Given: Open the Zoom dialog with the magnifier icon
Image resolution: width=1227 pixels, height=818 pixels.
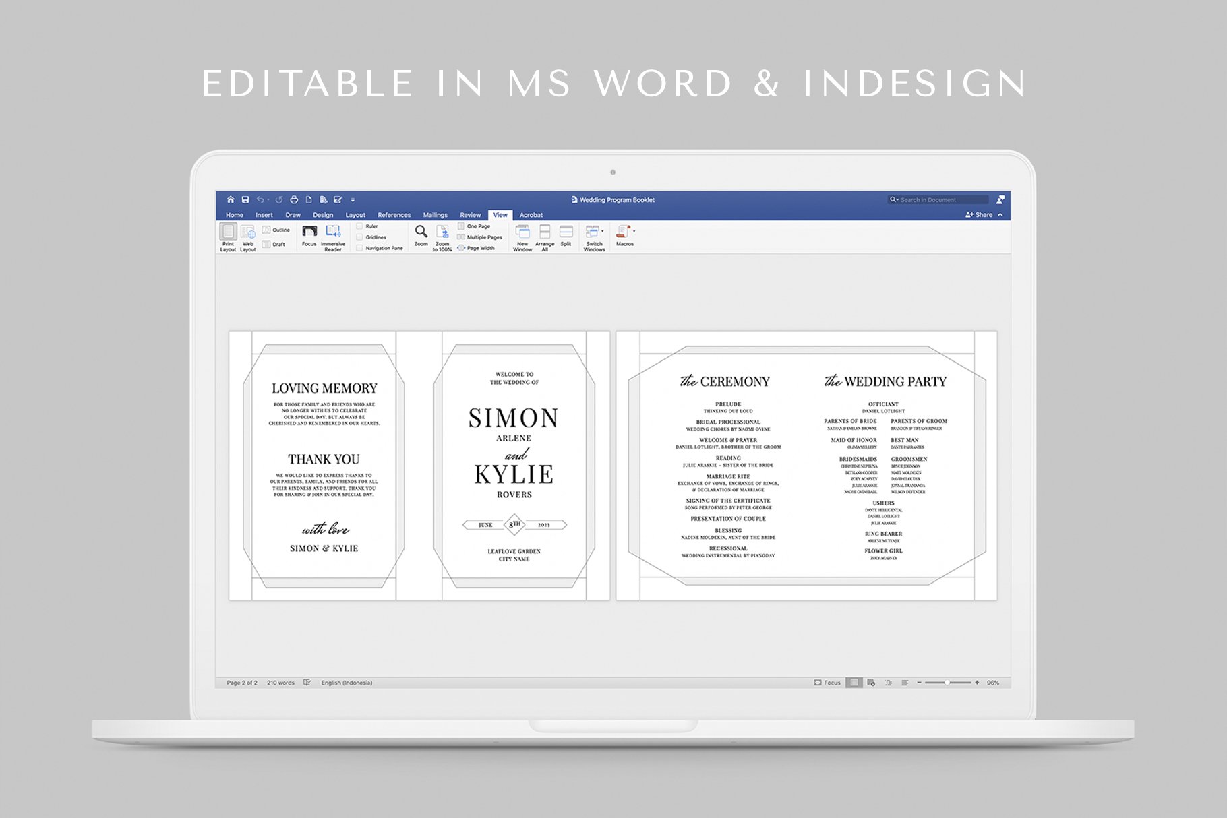Looking at the screenshot, I should (421, 236).
